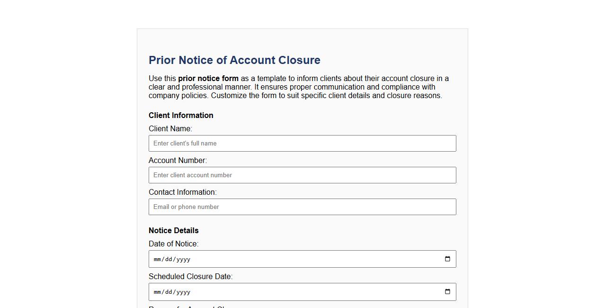Click the Scheduled Closure Date label

point(190,276)
